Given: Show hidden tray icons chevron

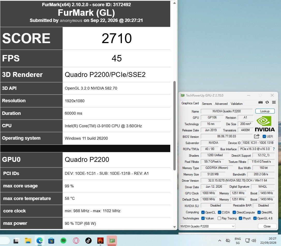Looking at the screenshot, I should pos(219,241).
